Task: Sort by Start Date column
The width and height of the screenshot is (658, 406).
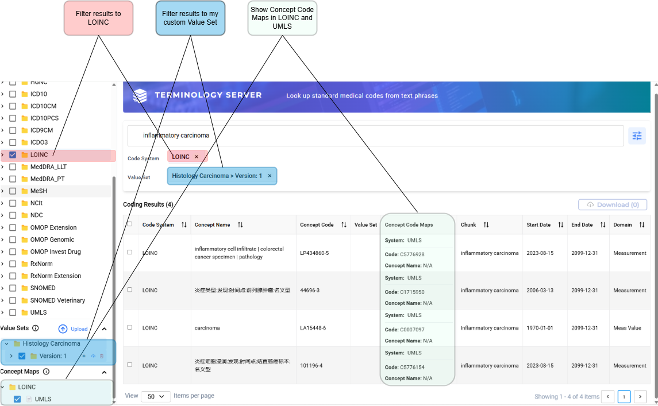Action: pyautogui.click(x=561, y=225)
